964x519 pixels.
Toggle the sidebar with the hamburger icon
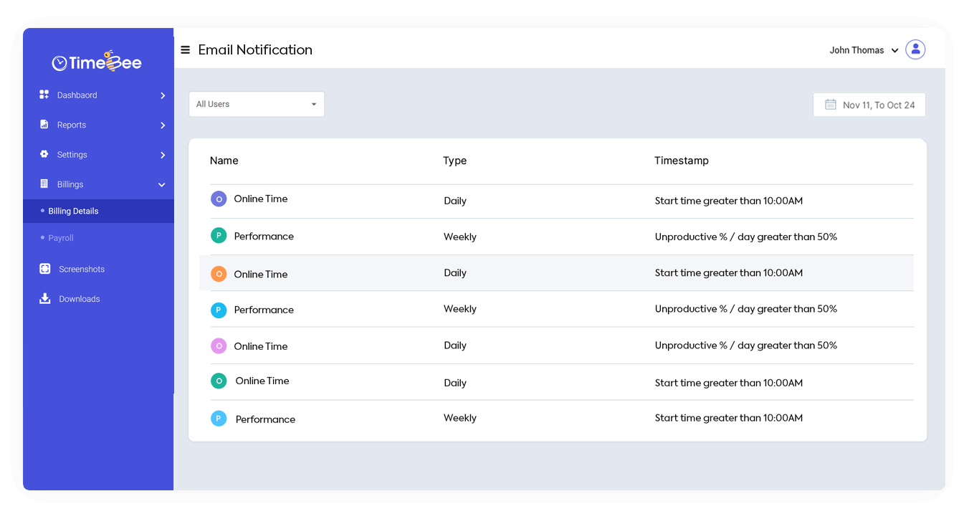185,49
